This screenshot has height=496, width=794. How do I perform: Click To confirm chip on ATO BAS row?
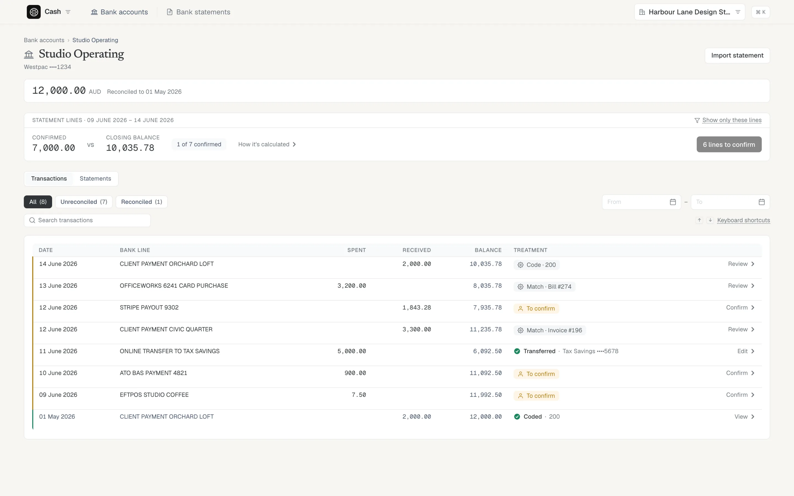click(x=536, y=374)
